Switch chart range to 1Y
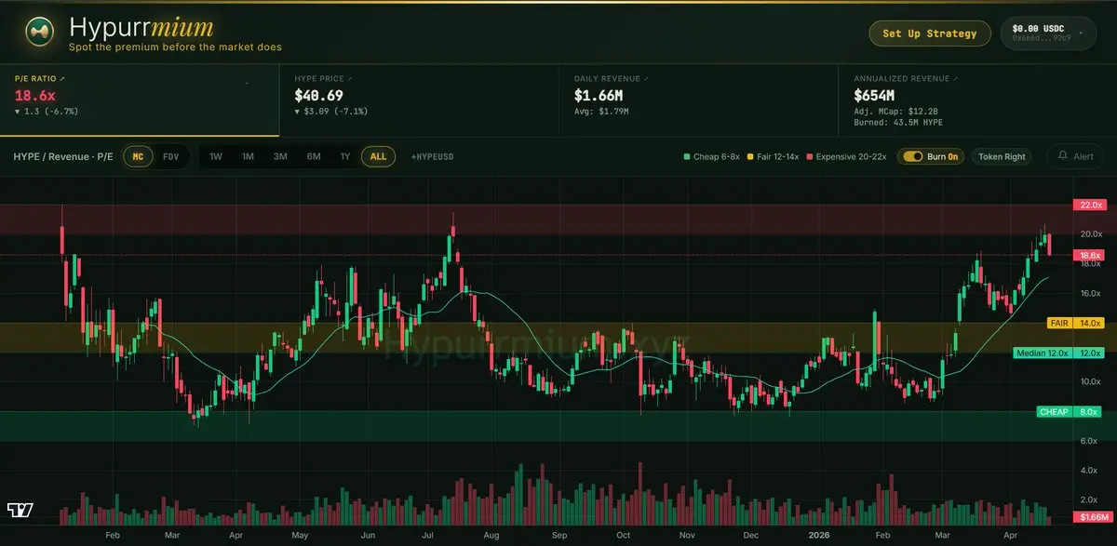The height and width of the screenshot is (546, 1117). 345,156
